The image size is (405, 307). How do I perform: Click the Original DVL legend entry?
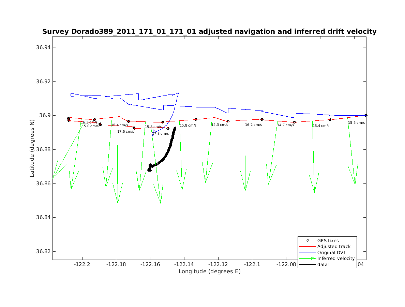[331, 252]
